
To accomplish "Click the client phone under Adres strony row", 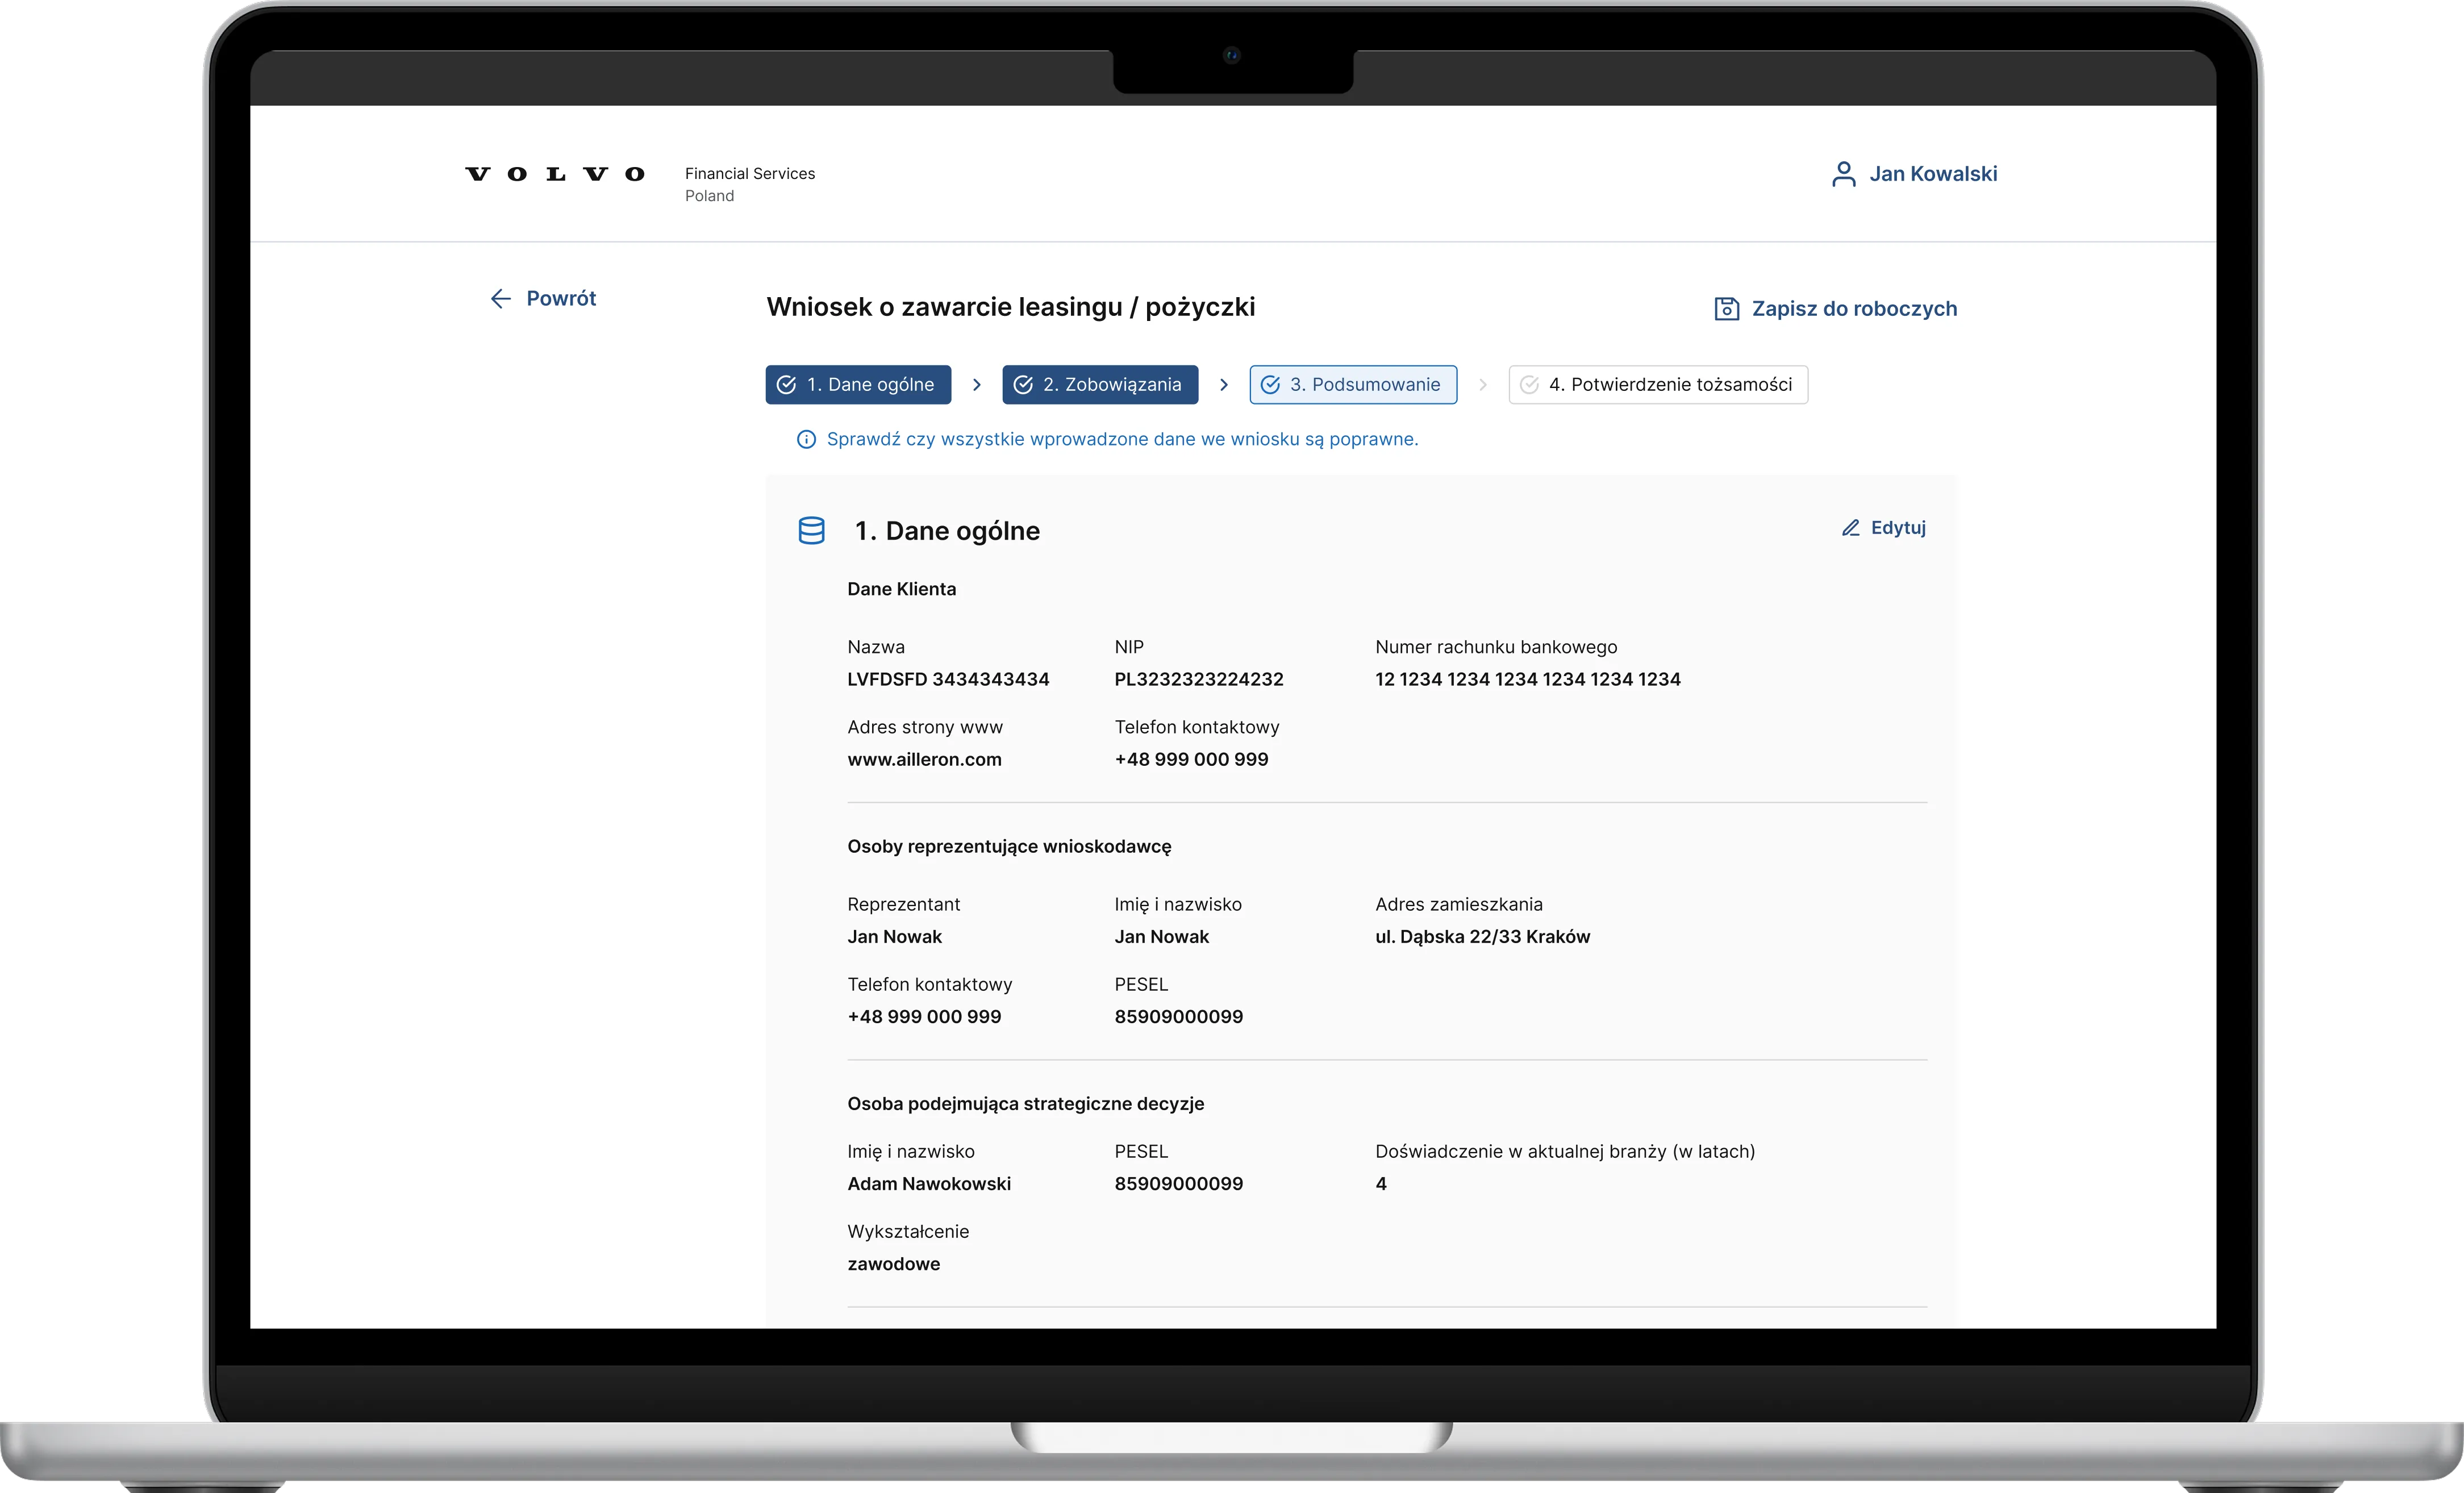I will tap(1192, 759).
